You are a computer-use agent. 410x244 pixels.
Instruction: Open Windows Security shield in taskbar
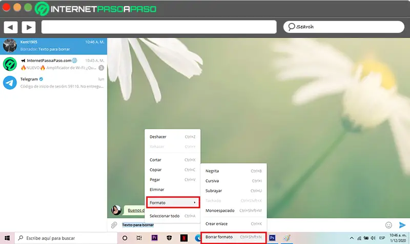(169, 238)
